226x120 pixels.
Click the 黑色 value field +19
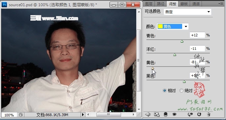[x=197, y=75]
